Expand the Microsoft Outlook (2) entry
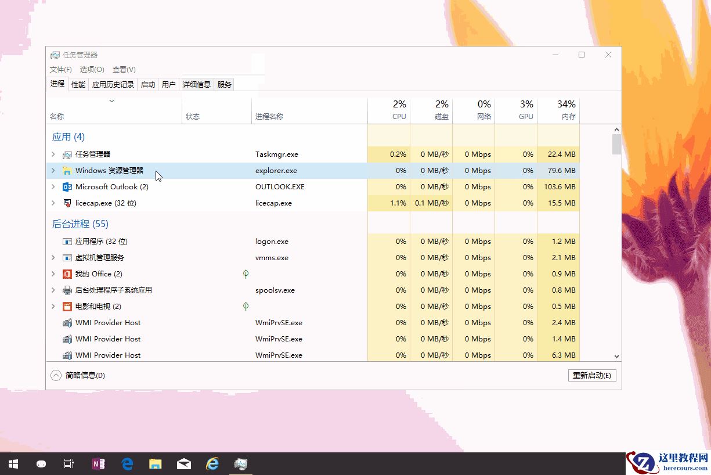Viewport: 711px width, 475px height. click(x=52, y=186)
